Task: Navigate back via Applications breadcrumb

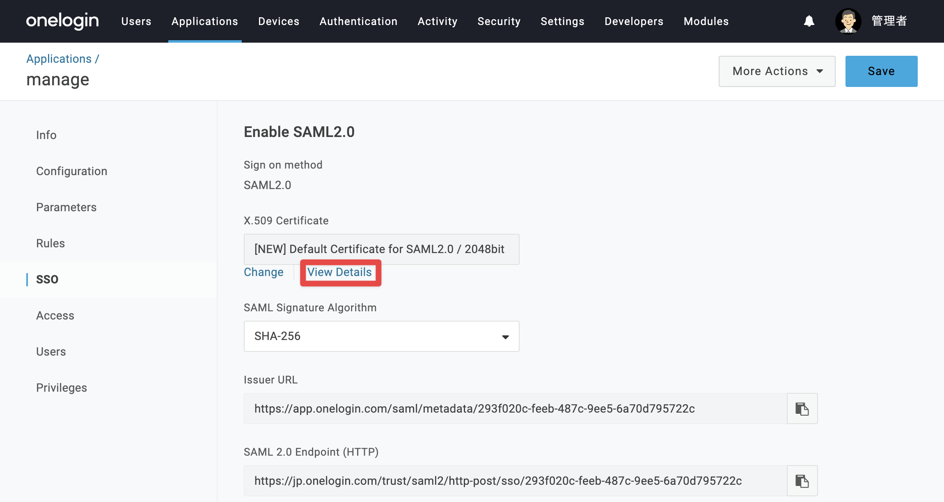Action: tap(59, 59)
